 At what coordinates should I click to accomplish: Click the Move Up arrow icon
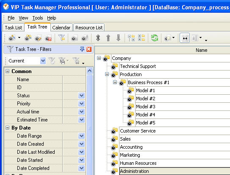[108, 38]
